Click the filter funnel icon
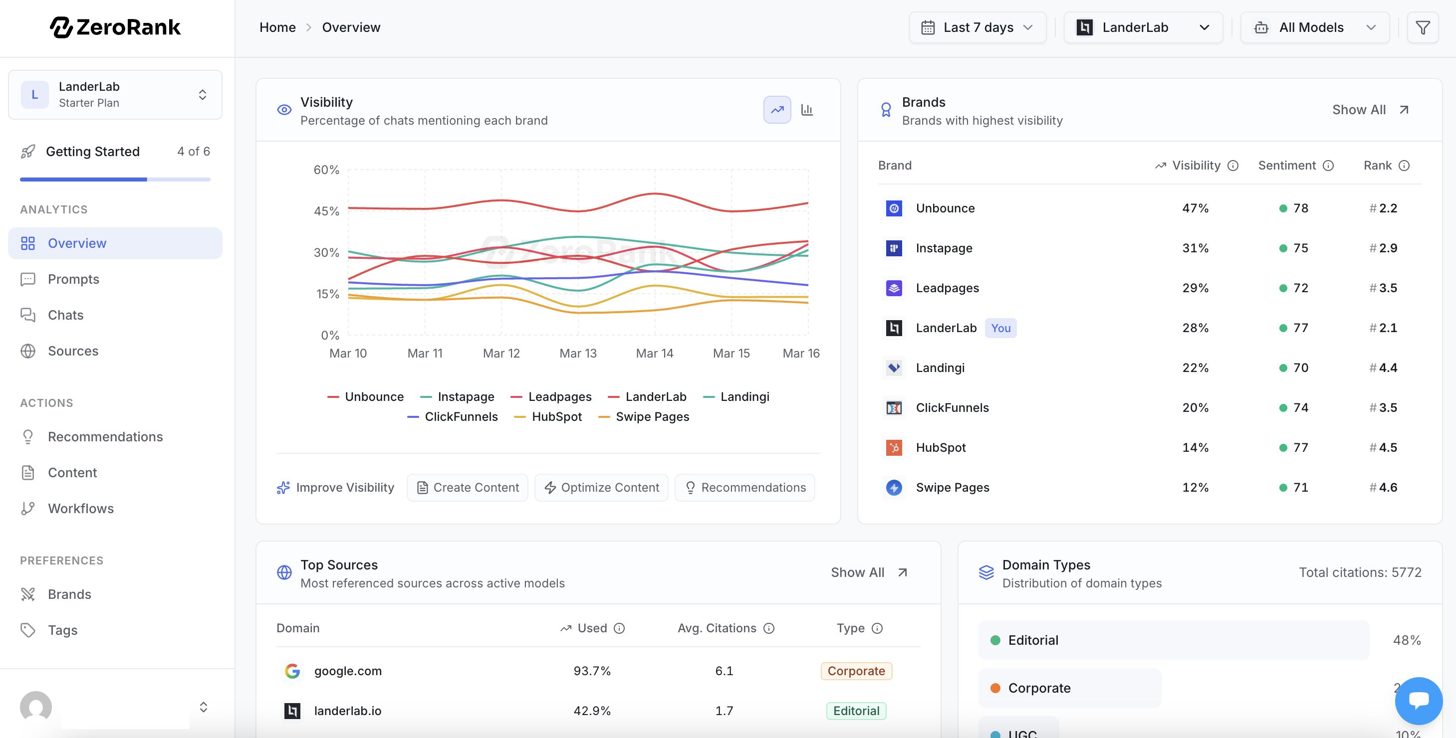The height and width of the screenshot is (738, 1456). point(1422,27)
